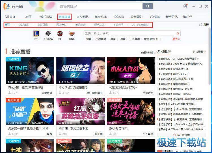
Task: Open the LOL game icon
Action: [x=36, y=34]
